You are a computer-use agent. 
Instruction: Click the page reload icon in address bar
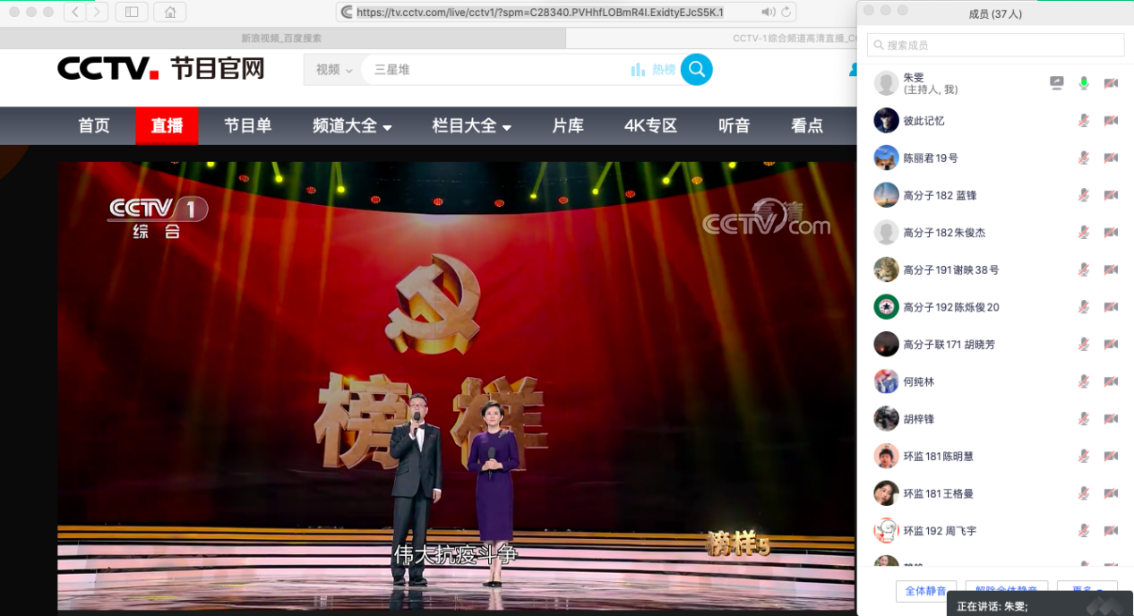pyautogui.click(x=786, y=12)
